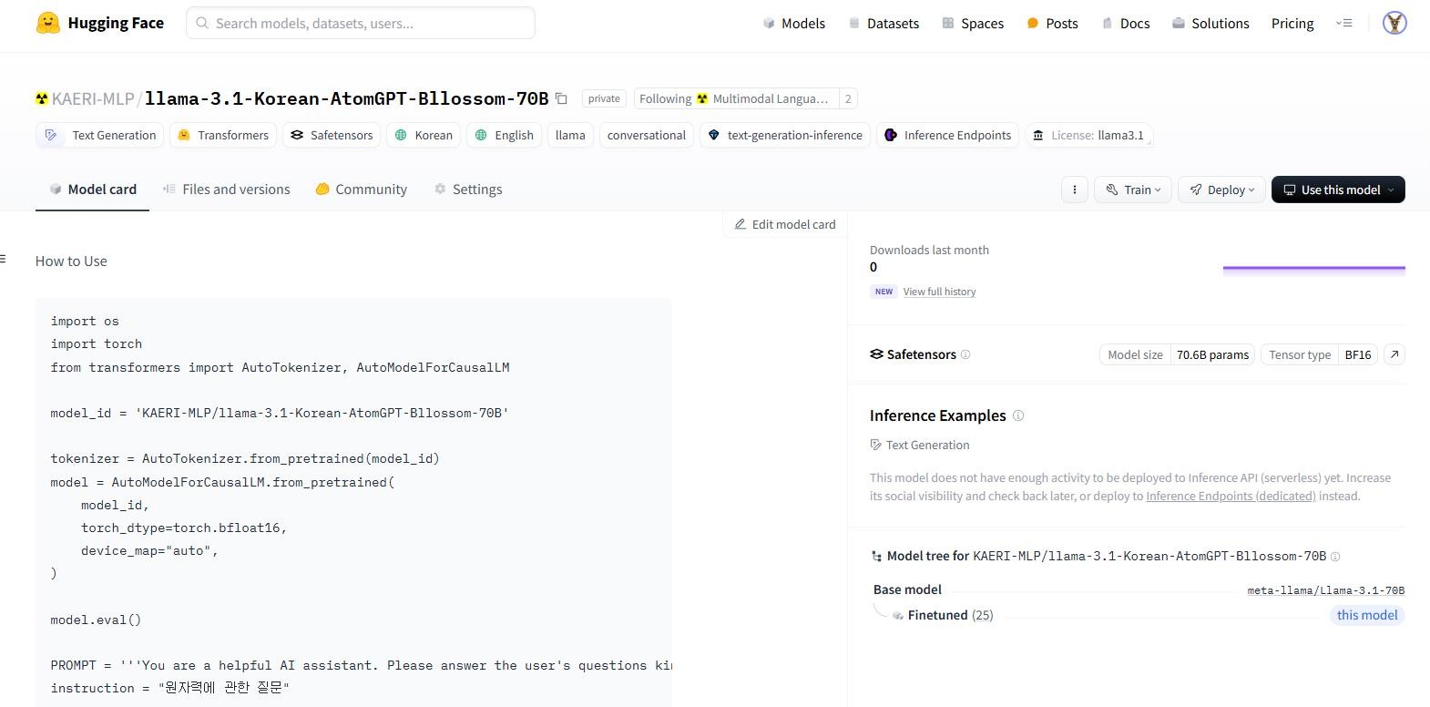The height and width of the screenshot is (707, 1430).
Task: Click the info icon beside Inference Examples
Action: [x=1018, y=415]
